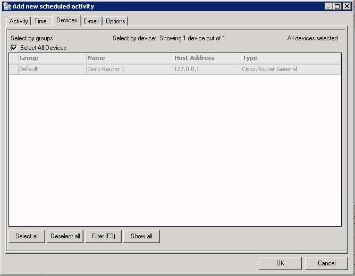Sort by the Host Address column header
The width and height of the screenshot is (355, 276).
[x=206, y=58]
